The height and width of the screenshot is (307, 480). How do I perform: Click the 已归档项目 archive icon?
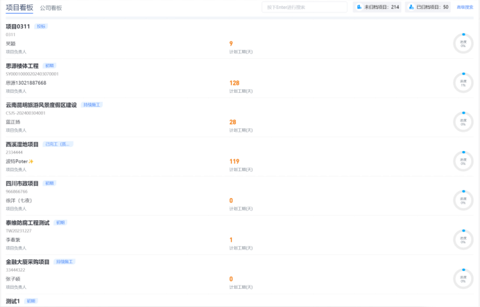pyautogui.click(x=411, y=7)
